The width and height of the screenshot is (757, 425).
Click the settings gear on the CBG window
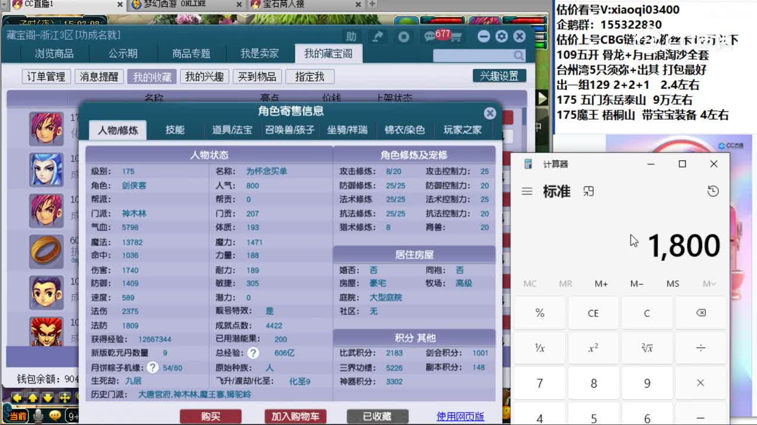coord(501,36)
